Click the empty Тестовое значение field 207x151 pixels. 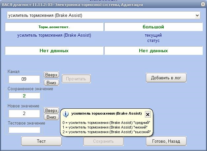24,130
